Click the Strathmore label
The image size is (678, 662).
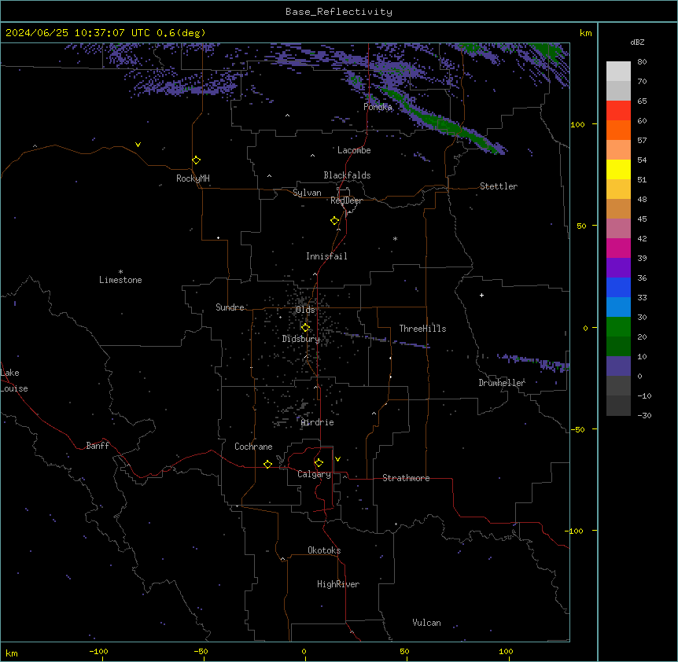point(406,478)
